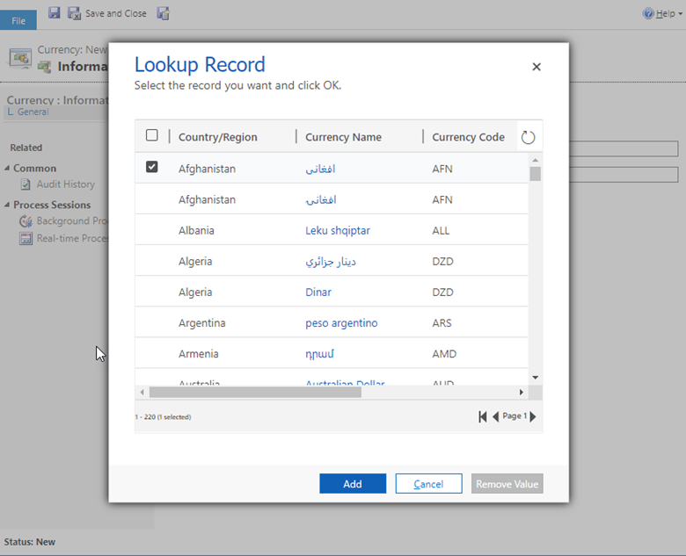Collapse the Process Sessions section
This screenshot has height=556, width=686.
8,205
